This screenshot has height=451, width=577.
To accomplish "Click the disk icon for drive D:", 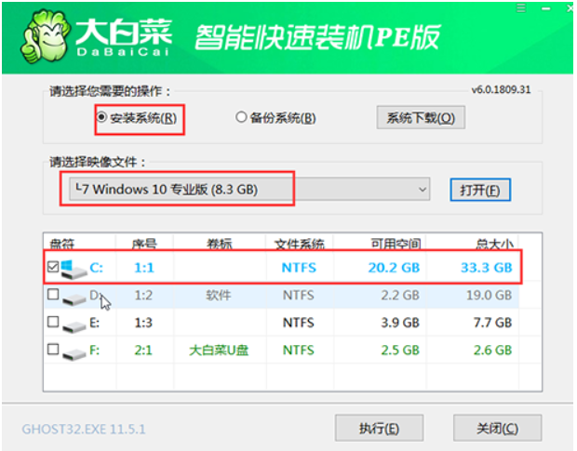I will pos(73,296).
